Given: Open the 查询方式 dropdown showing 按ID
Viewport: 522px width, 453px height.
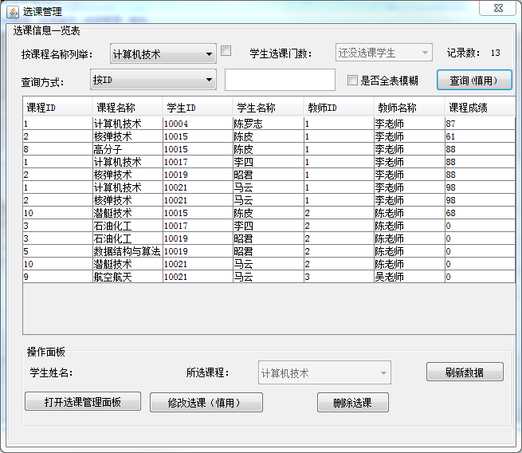Looking at the screenshot, I should [x=153, y=80].
